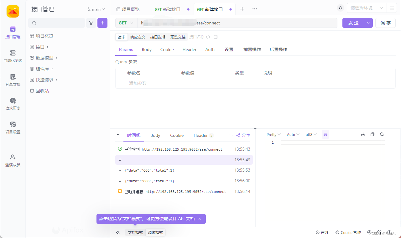
Task: Click the purple plus add button
Action: 102,23
